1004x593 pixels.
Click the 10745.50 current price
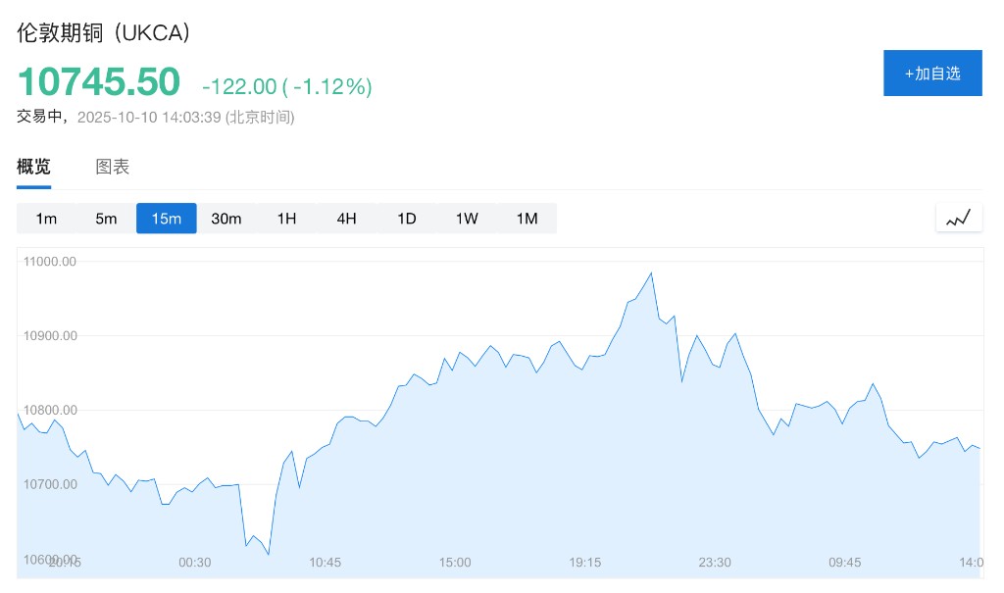[99, 81]
